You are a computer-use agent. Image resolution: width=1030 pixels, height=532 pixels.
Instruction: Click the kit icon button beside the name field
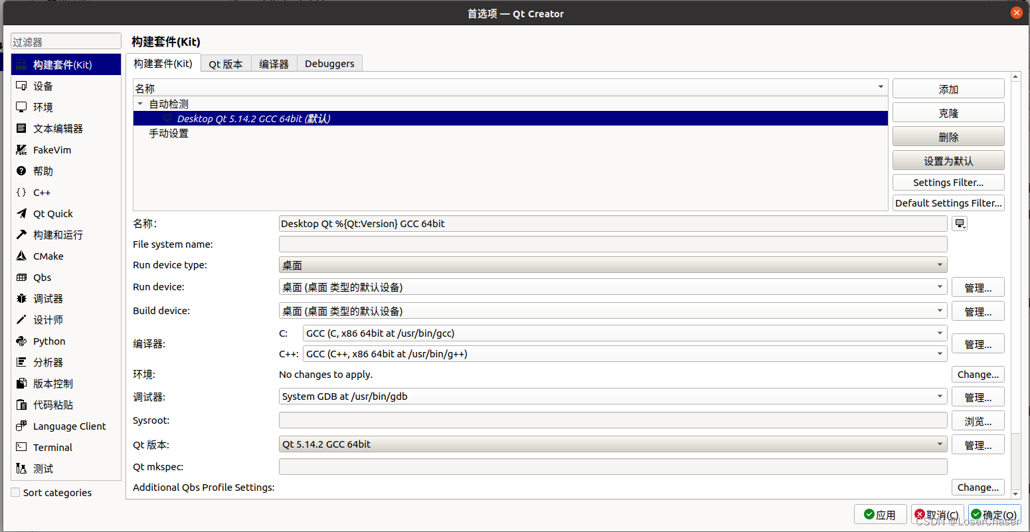960,224
